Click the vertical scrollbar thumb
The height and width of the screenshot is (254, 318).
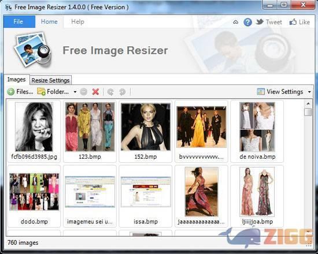[x=308, y=112]
